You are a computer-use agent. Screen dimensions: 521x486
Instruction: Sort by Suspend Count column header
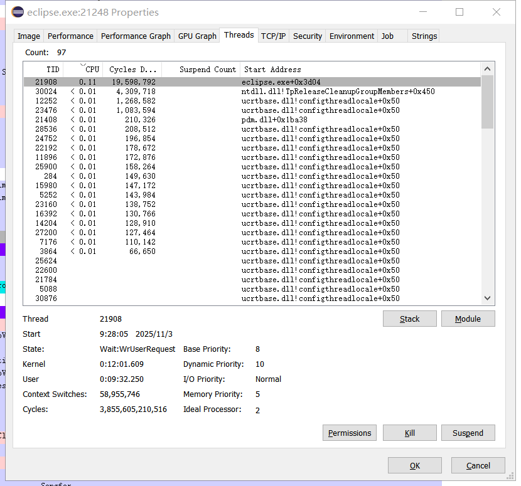[x=201, y=70]
